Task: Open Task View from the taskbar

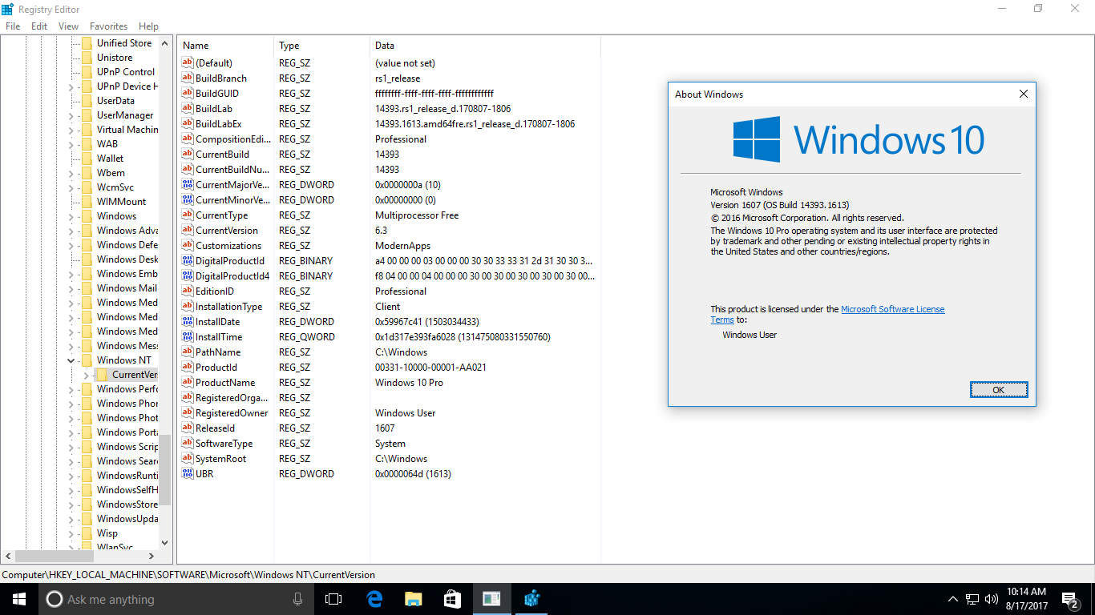Action: click(x=333, y=599)
